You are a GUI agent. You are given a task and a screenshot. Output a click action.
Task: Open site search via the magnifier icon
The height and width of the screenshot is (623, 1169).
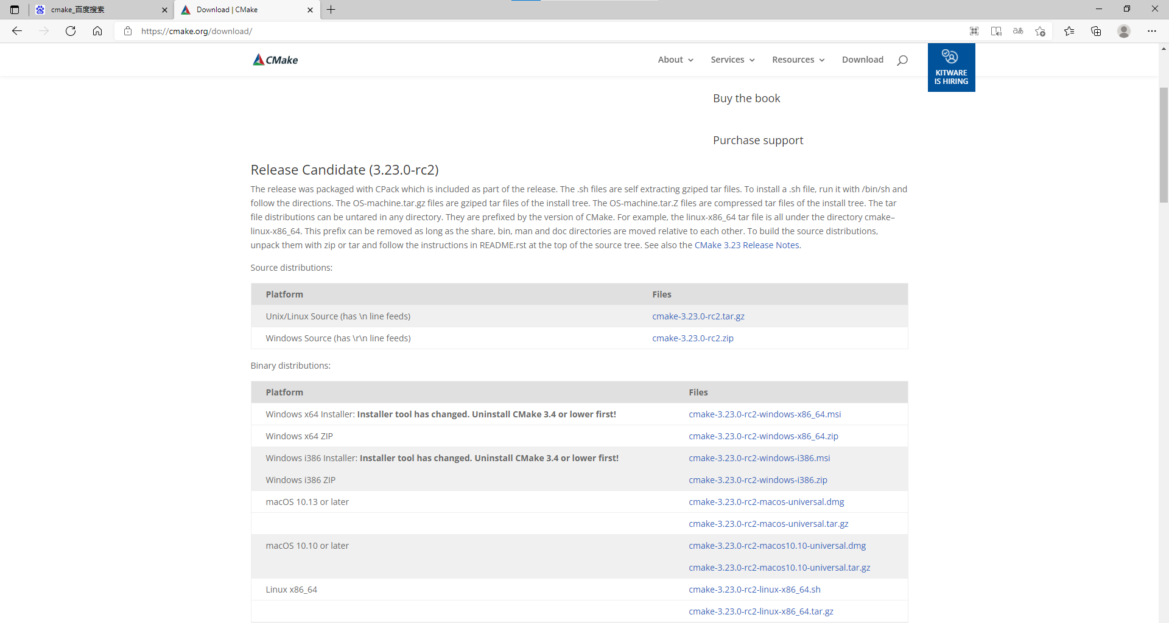click(x=902, y=59)
